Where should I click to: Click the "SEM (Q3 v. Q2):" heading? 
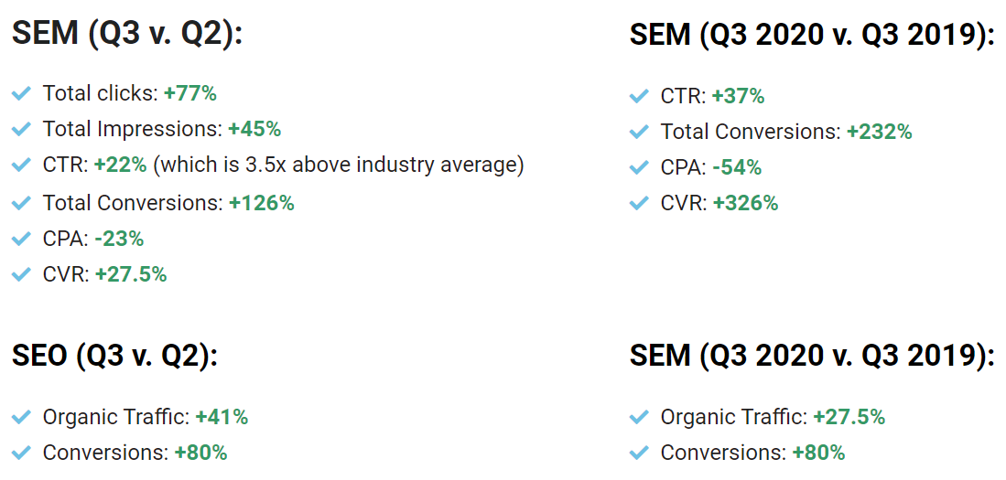127,34
